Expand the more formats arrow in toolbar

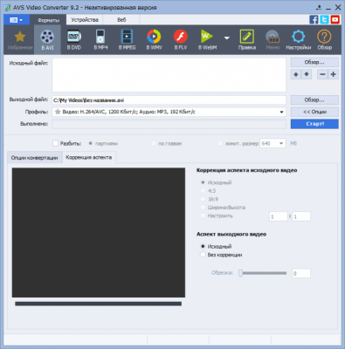click(227, 38)
